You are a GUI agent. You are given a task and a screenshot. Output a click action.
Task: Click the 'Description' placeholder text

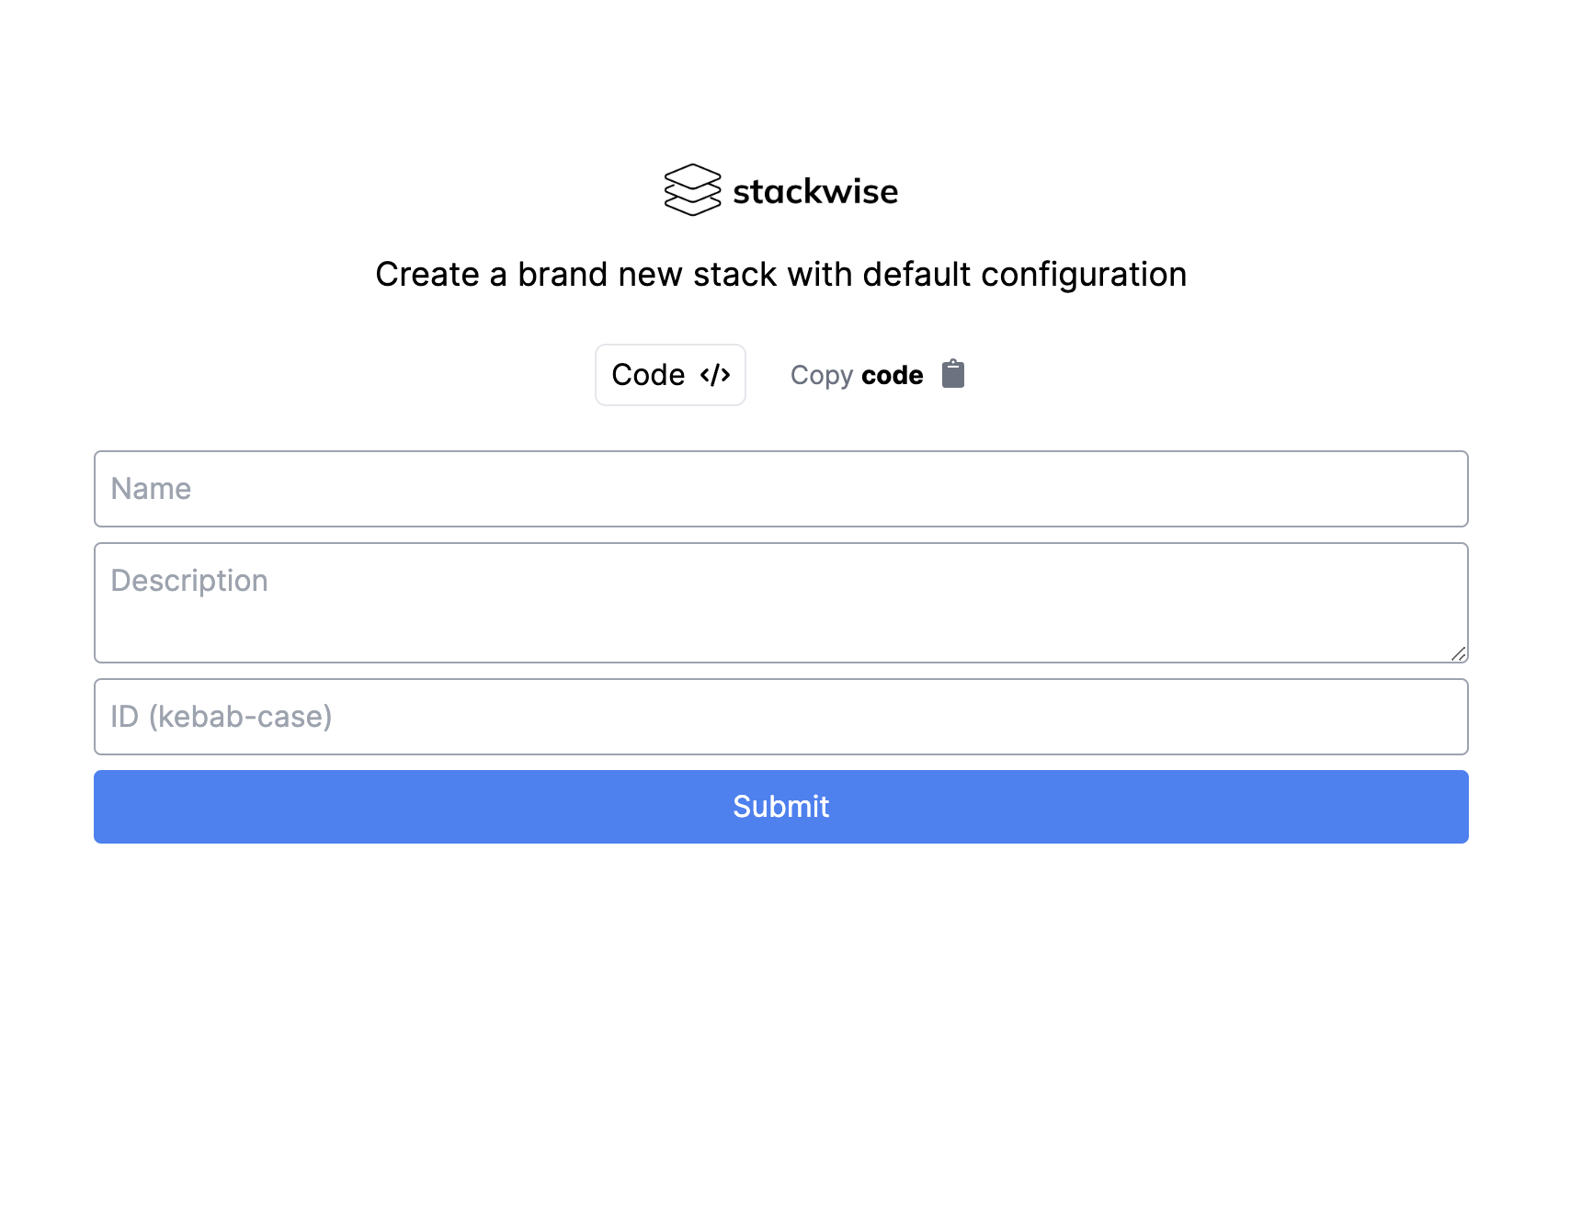tap(189, 581)
